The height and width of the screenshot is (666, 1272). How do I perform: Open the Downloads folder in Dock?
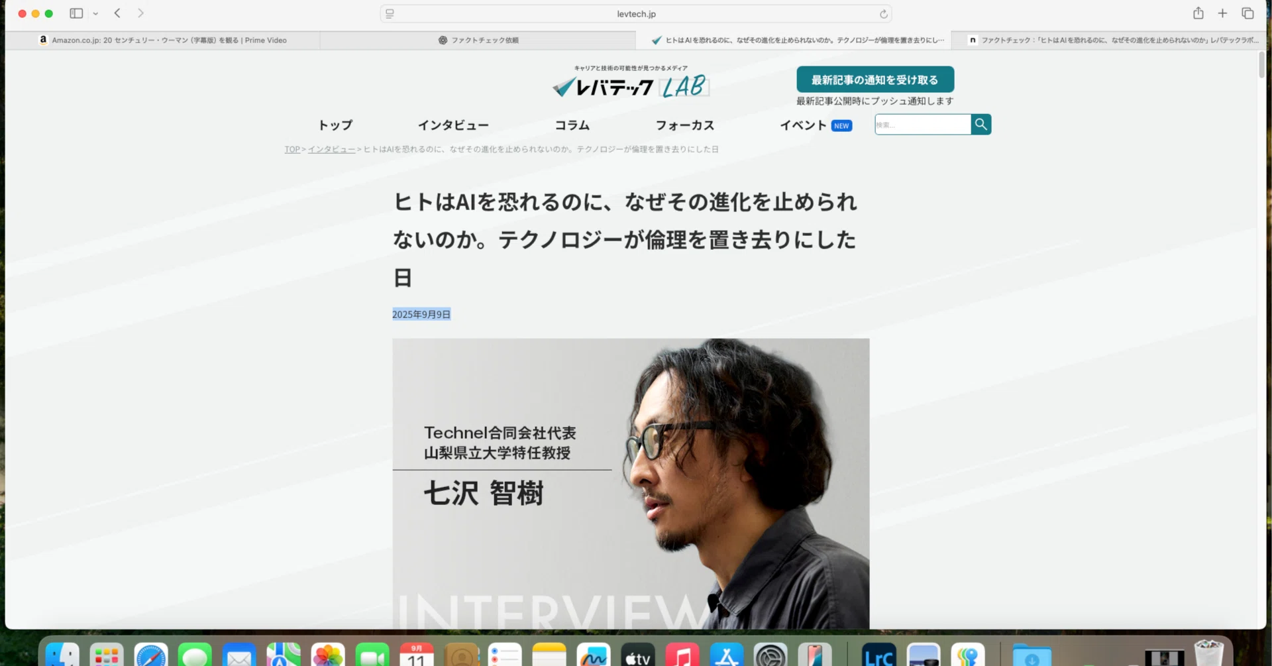pos(1032,655)
